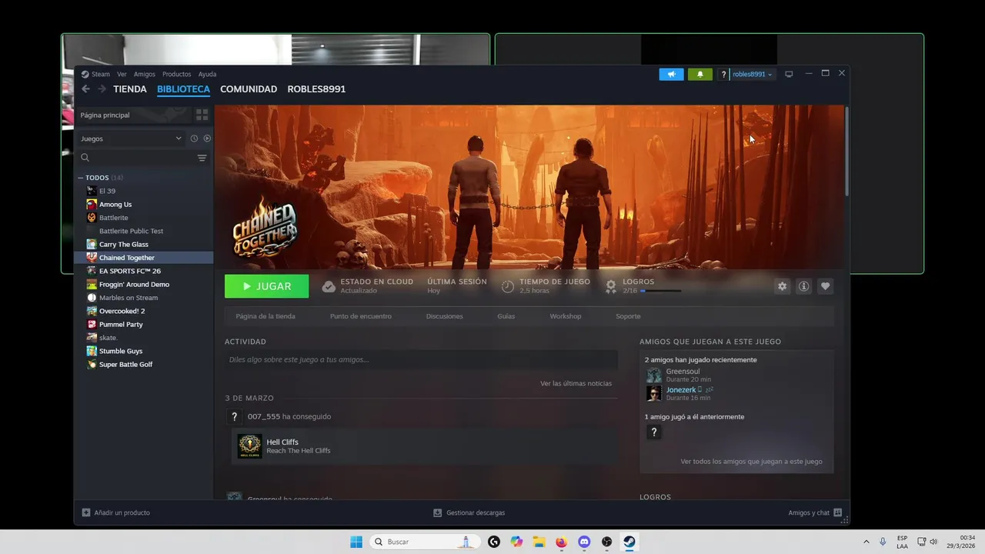Click the add product plus icon
The image size is (985, 554).
(86, 512)
